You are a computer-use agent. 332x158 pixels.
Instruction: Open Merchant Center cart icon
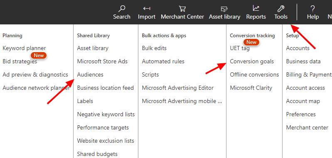click(x=182, y=9)
